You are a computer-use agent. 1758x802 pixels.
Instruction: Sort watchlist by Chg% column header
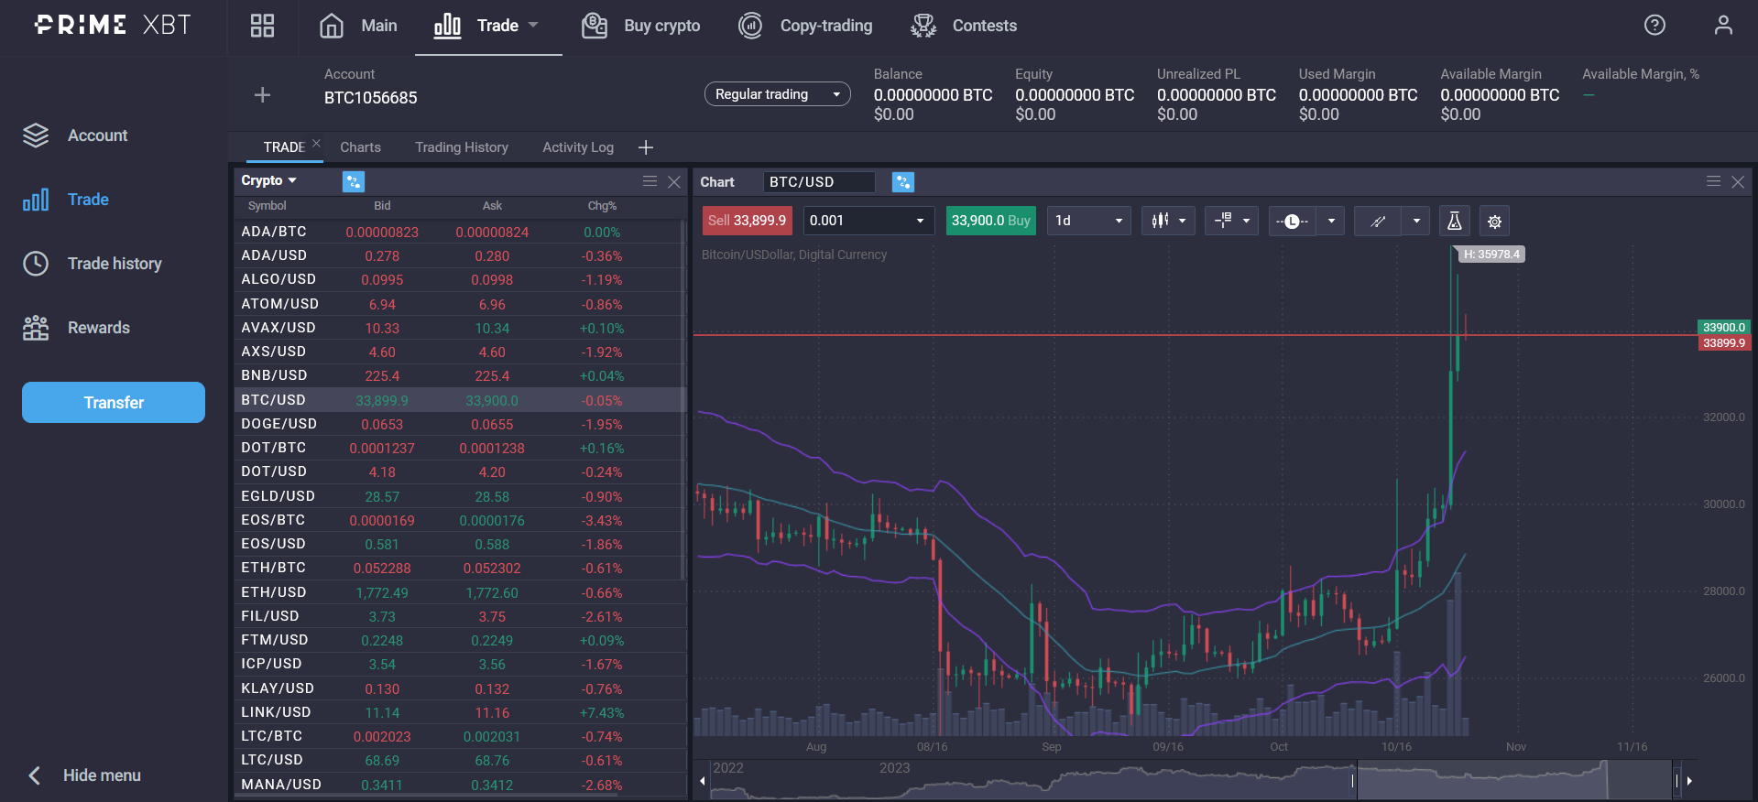[602, 206]
